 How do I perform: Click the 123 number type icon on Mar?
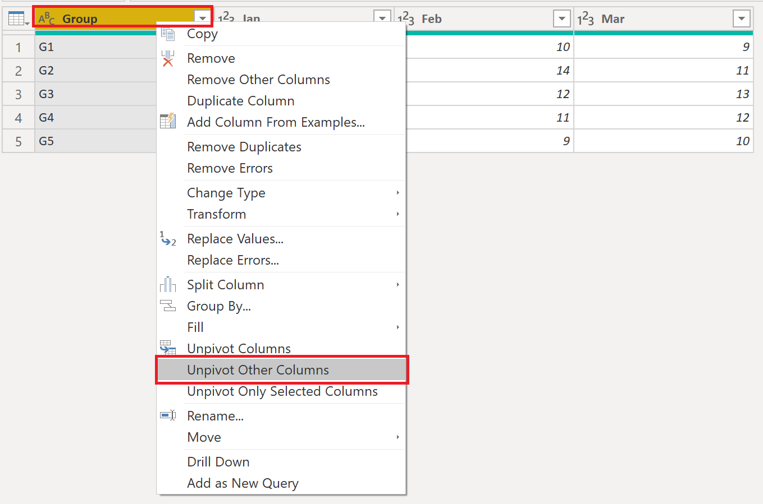pyautogui.click(x=586, y=19)
